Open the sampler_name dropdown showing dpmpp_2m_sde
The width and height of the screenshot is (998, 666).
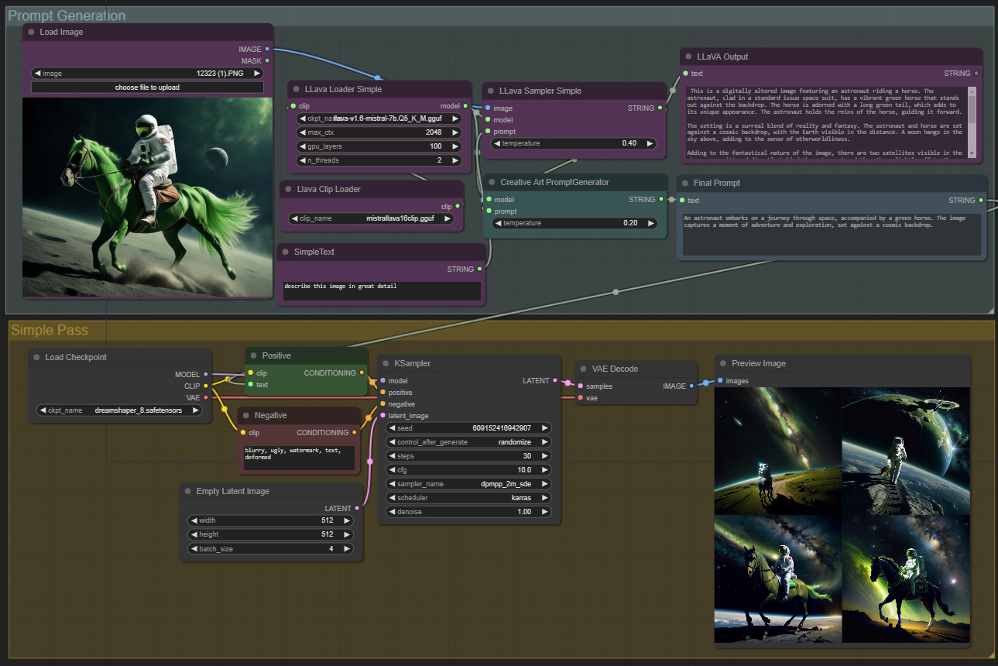pos(468,483)
